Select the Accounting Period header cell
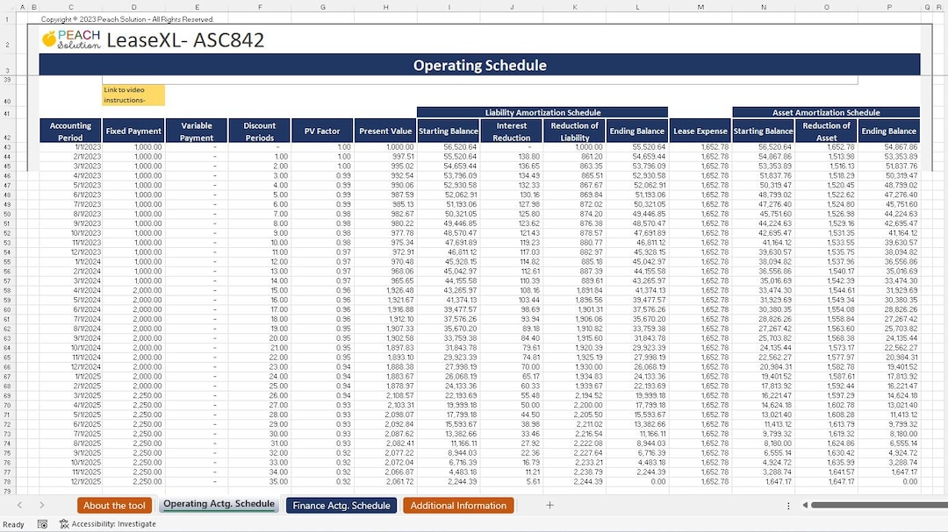Viewport: 948px width, 532px height. coord(70,131)
